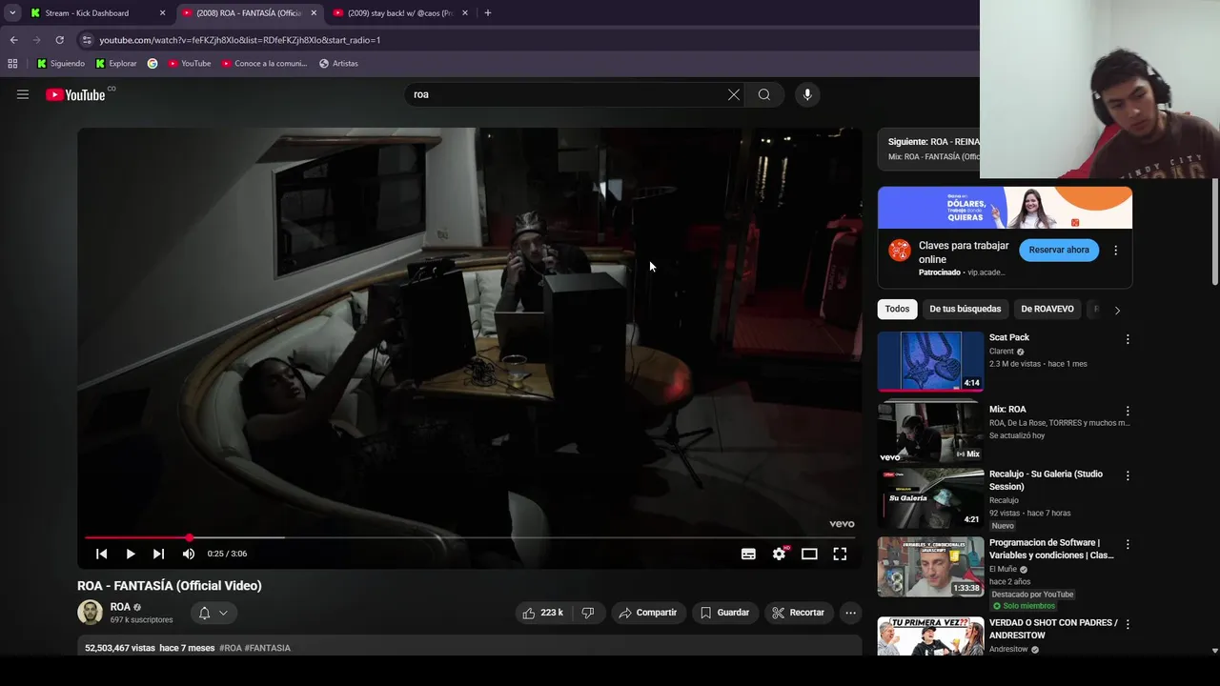Open the Programacion de Software thumbnail

click(930, 567)
